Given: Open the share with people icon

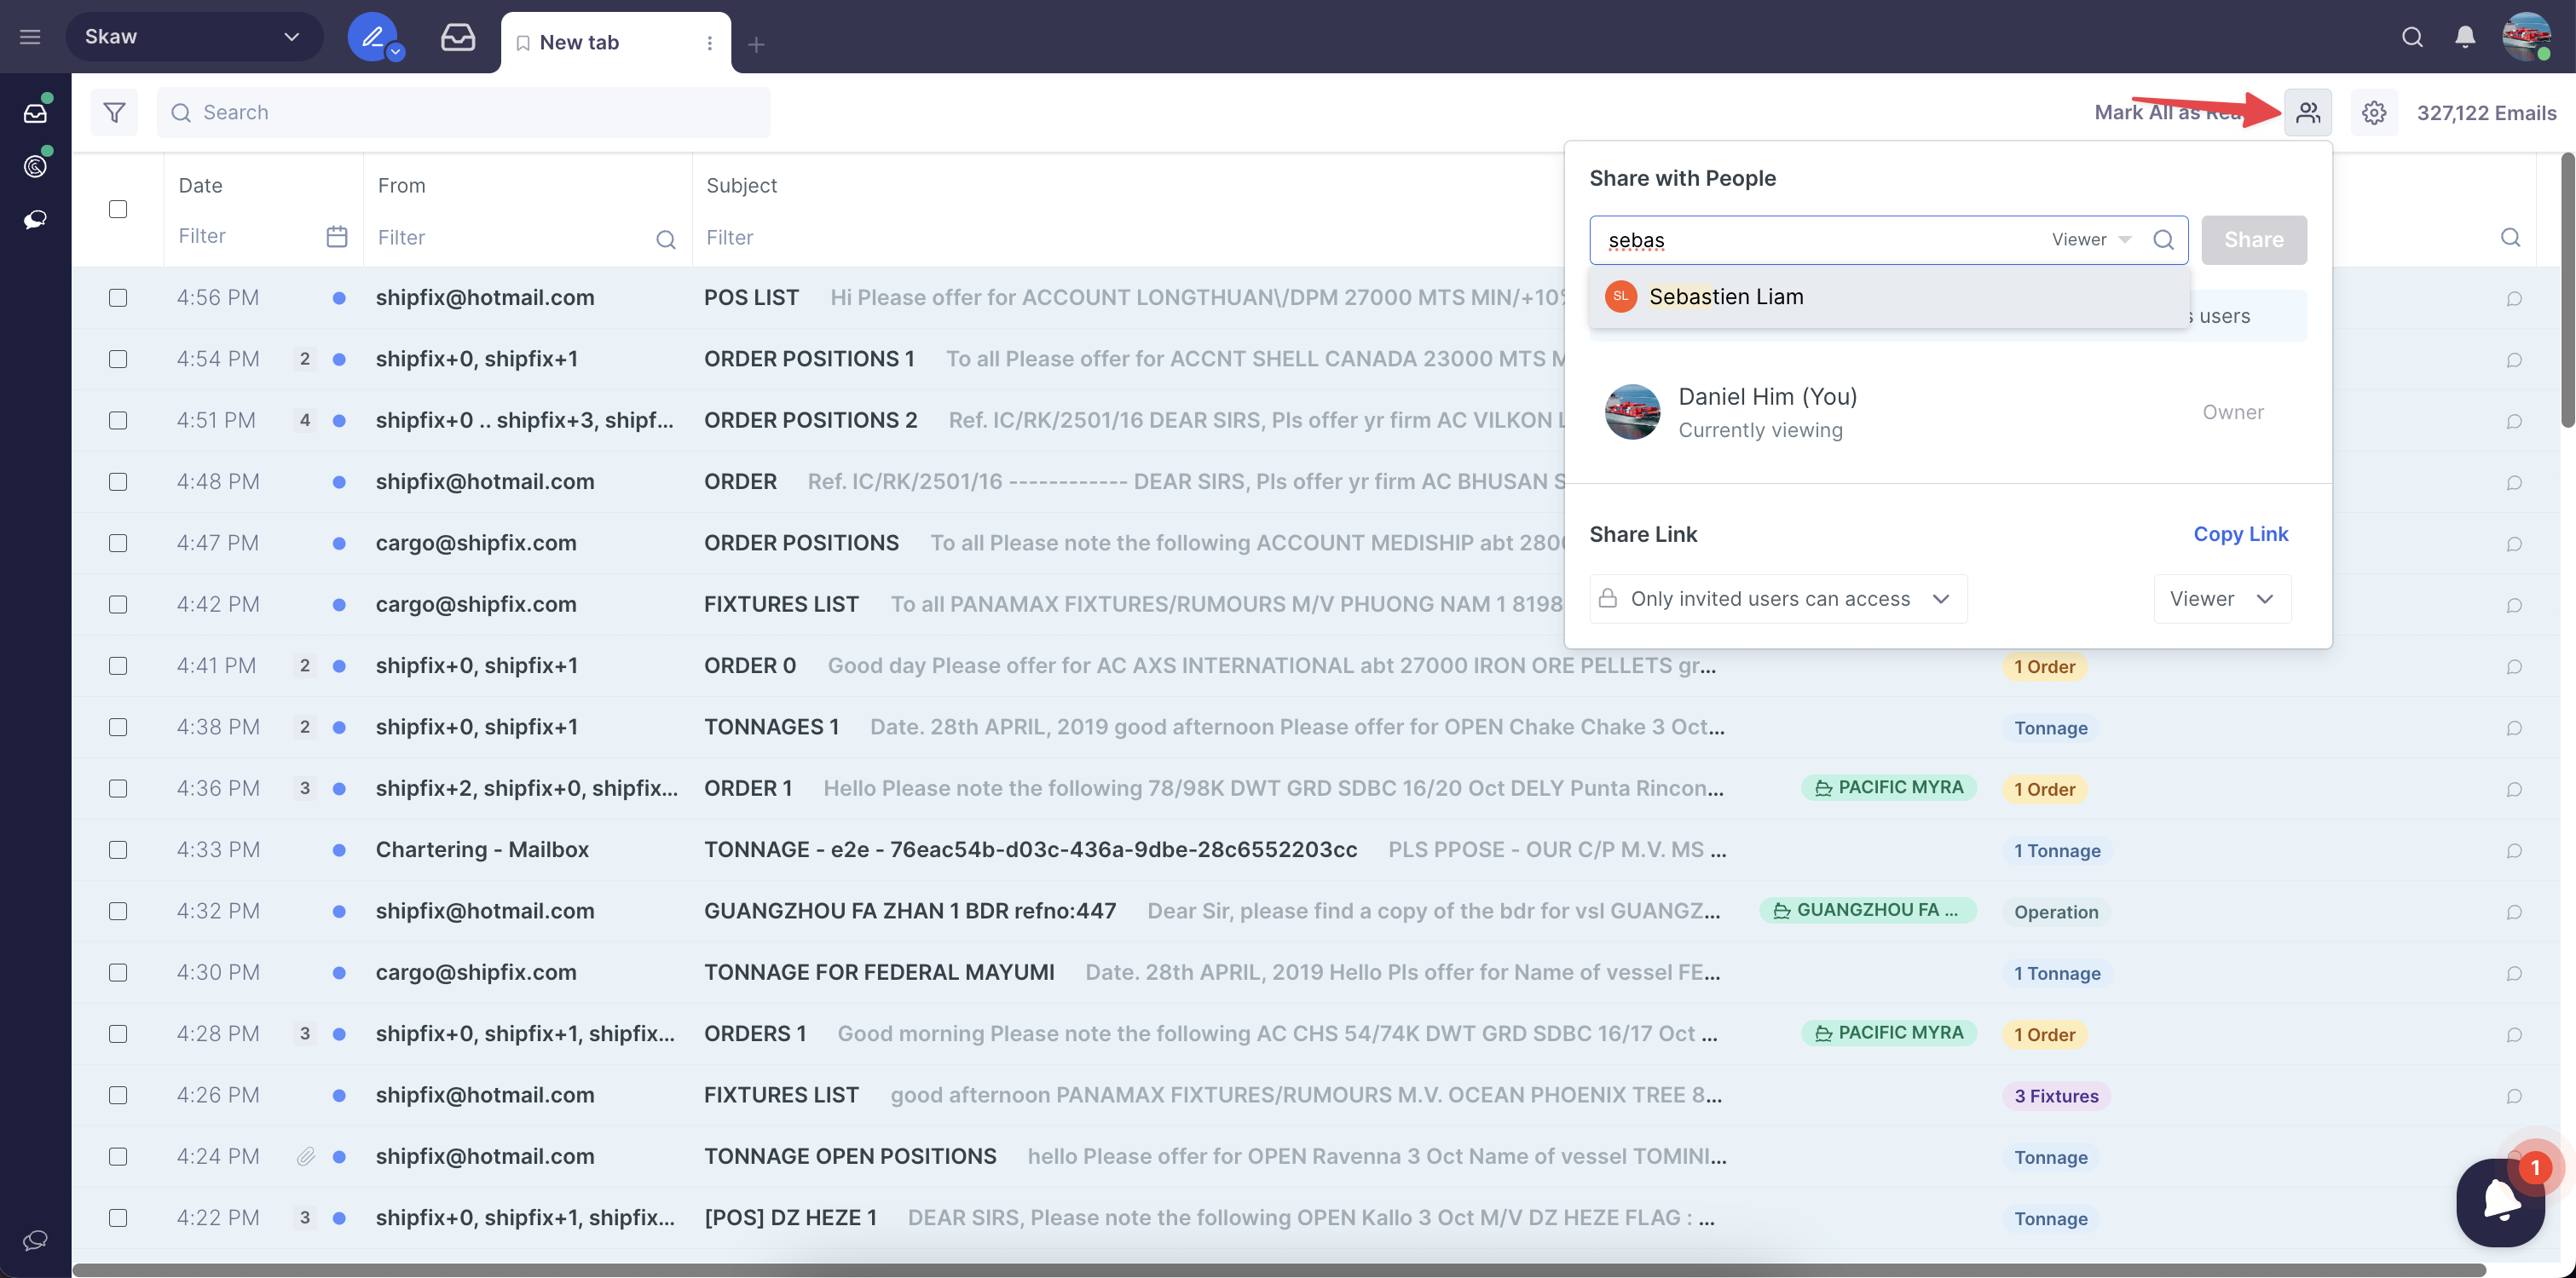Looking at the screenshot, I should [2307, 112].
